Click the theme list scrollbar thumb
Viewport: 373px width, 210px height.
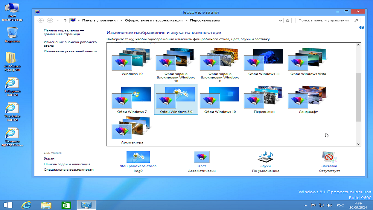pyautogui.click(x=358, y=97)
